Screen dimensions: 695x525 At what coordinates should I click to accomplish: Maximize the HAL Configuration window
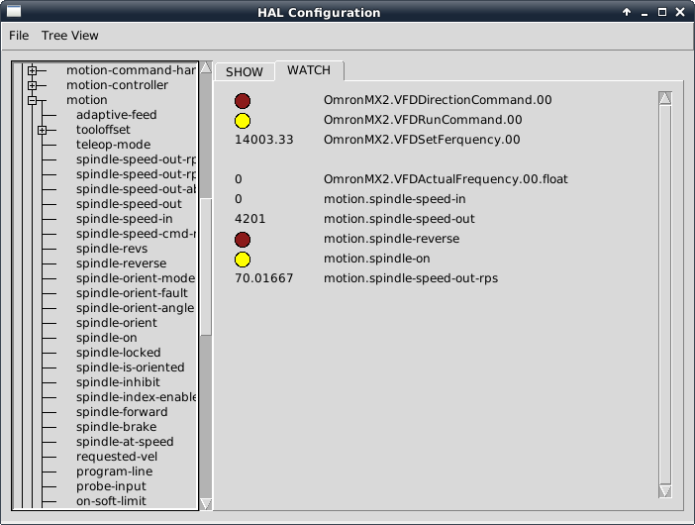pos(661,12)
